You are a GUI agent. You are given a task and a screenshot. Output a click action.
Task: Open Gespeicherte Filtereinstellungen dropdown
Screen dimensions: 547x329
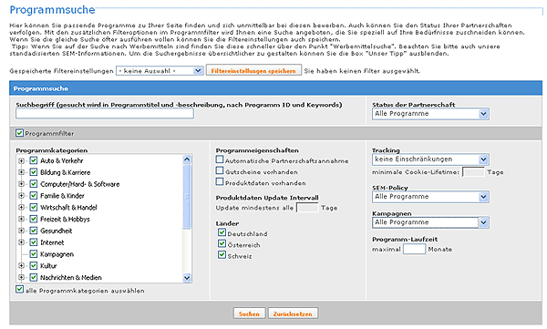(160, 71)
